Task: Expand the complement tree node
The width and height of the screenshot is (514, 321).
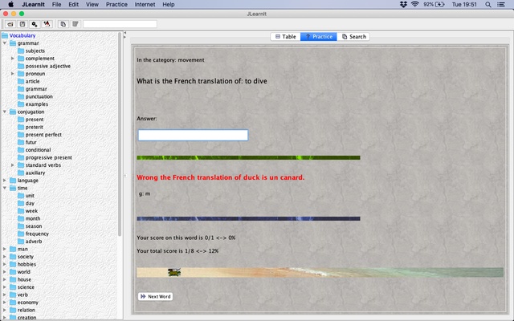Action: 13,59
